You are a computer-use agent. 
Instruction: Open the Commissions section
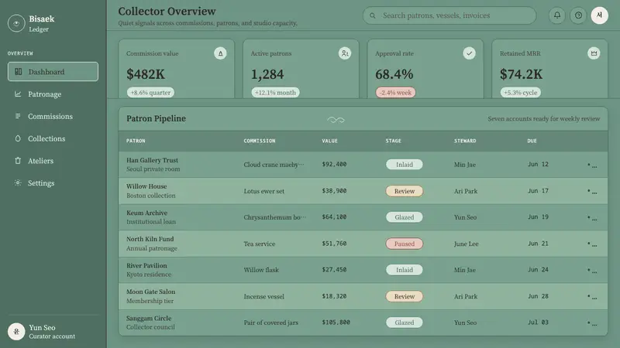click(53, 117)
